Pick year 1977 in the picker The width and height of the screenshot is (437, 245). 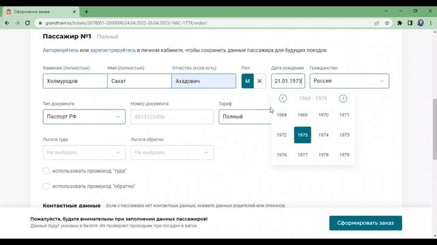(302, 154)
